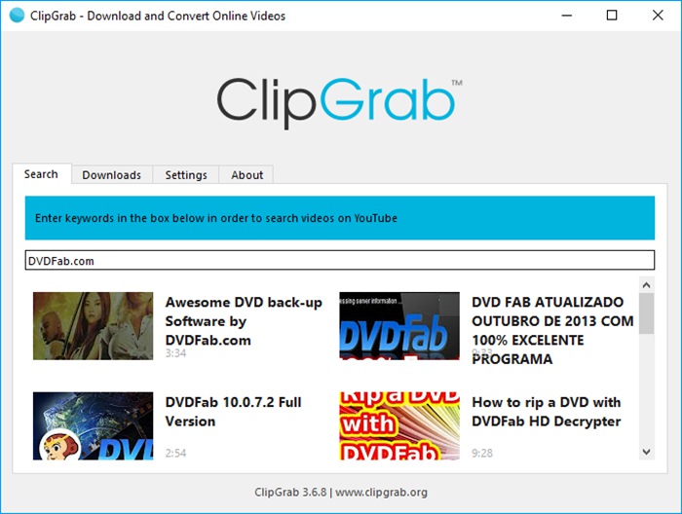Focus the search box containing DVDFab.com

coord(339,261)
